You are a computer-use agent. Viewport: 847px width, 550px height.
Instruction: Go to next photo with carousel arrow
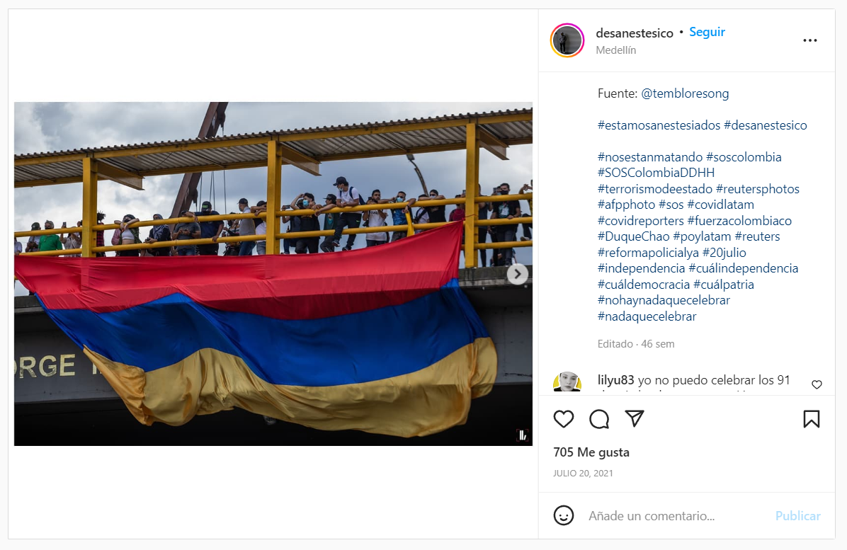click(518, 274)
